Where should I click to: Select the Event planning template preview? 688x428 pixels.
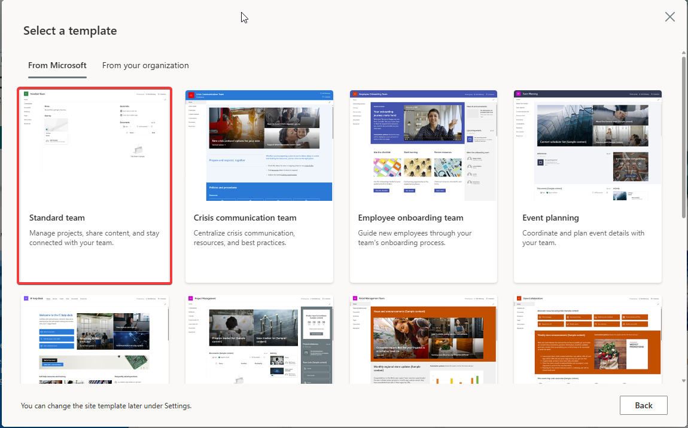587,146
